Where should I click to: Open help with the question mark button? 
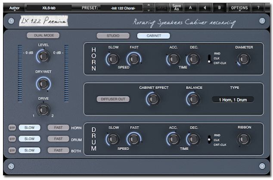tap(258, 8)
